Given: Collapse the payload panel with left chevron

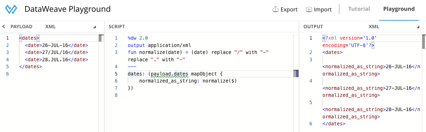Looking at the screenshot, I should point(4,27).
